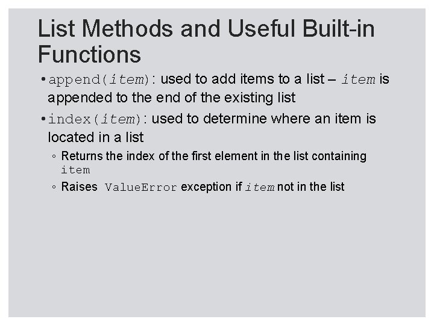Click the italic "item" before the word "is"
The width and height of the screenshot is (434, 325).
(359, 79)
